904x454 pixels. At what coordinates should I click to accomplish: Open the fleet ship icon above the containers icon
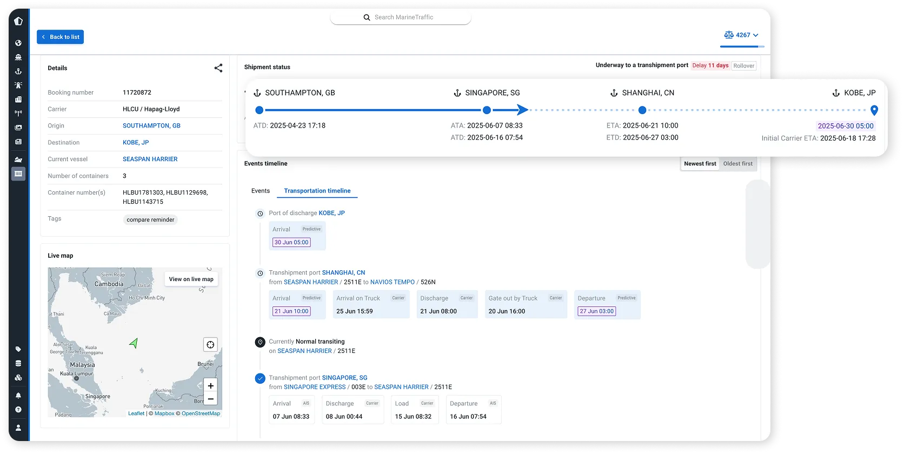pyautogui.click(x=18, y=160)
